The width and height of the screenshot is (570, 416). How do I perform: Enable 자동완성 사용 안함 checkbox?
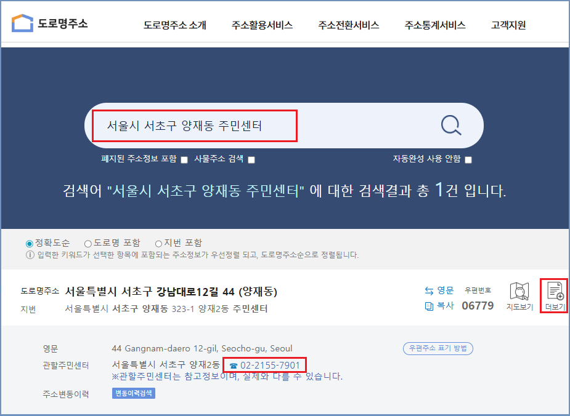[x=468, y=159]
